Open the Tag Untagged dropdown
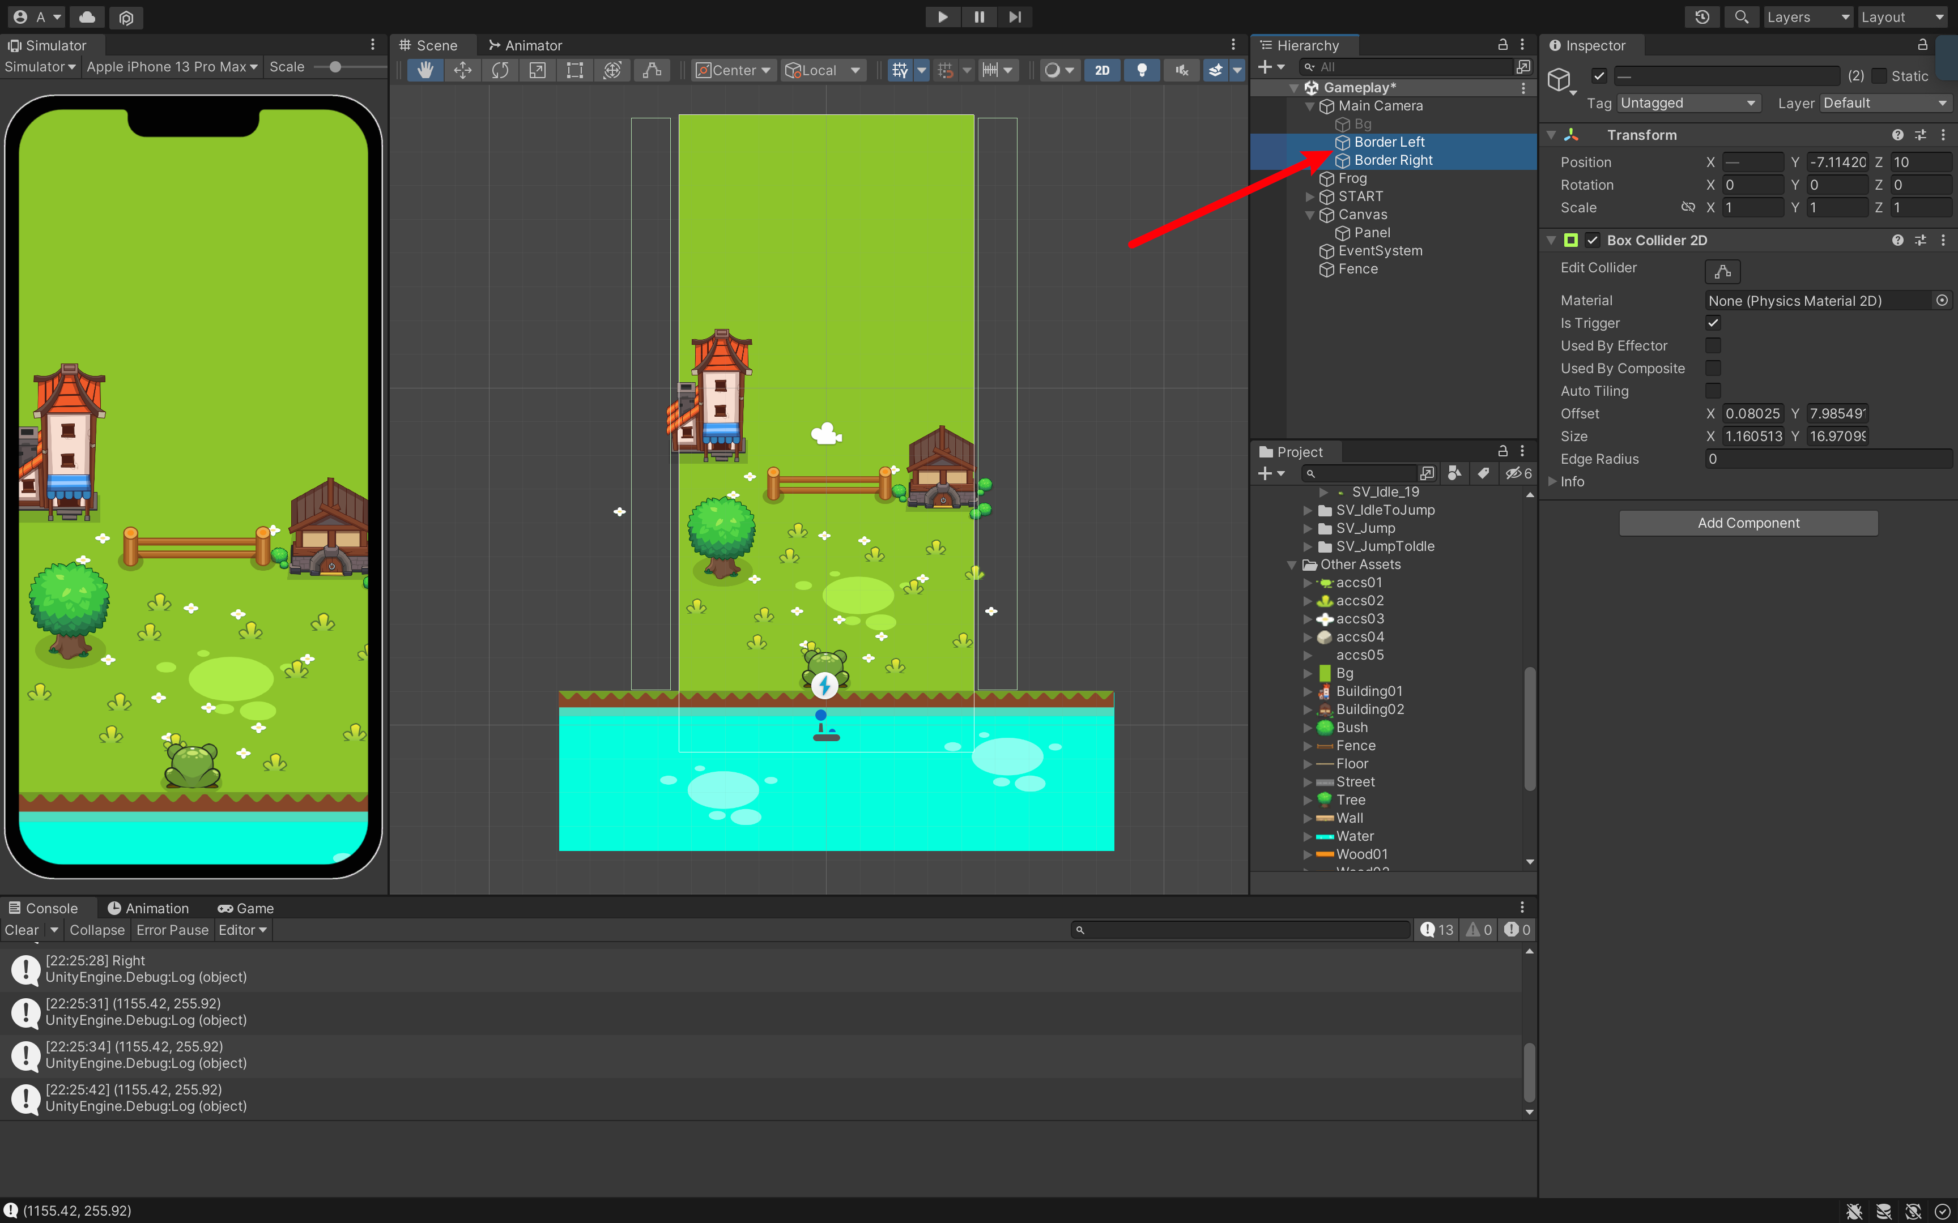1958x1223 pixels. pos(1688,102)
